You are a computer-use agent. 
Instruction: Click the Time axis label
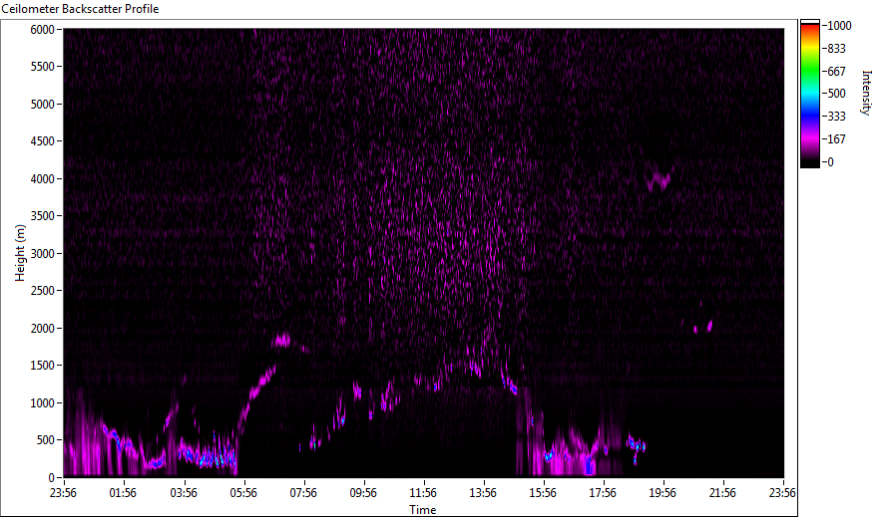423,509
